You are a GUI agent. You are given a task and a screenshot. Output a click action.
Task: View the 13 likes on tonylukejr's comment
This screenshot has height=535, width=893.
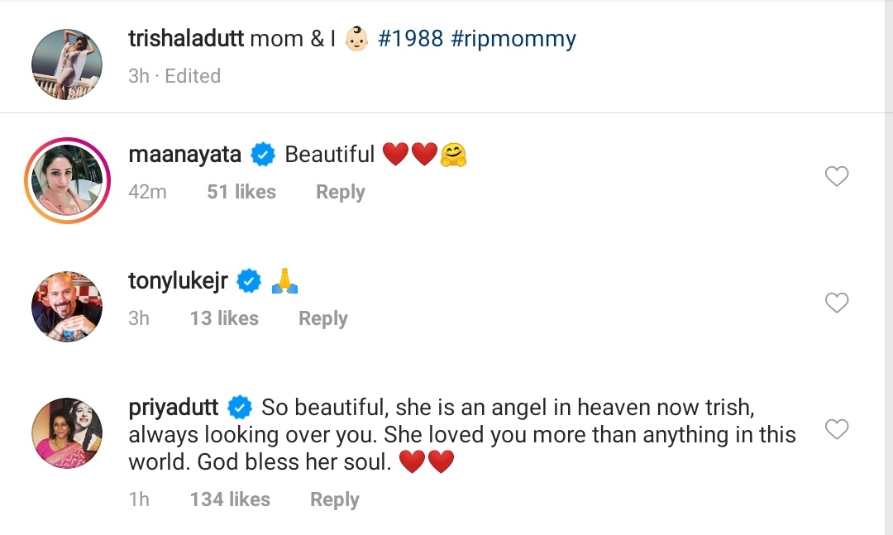tap(224, 318)
